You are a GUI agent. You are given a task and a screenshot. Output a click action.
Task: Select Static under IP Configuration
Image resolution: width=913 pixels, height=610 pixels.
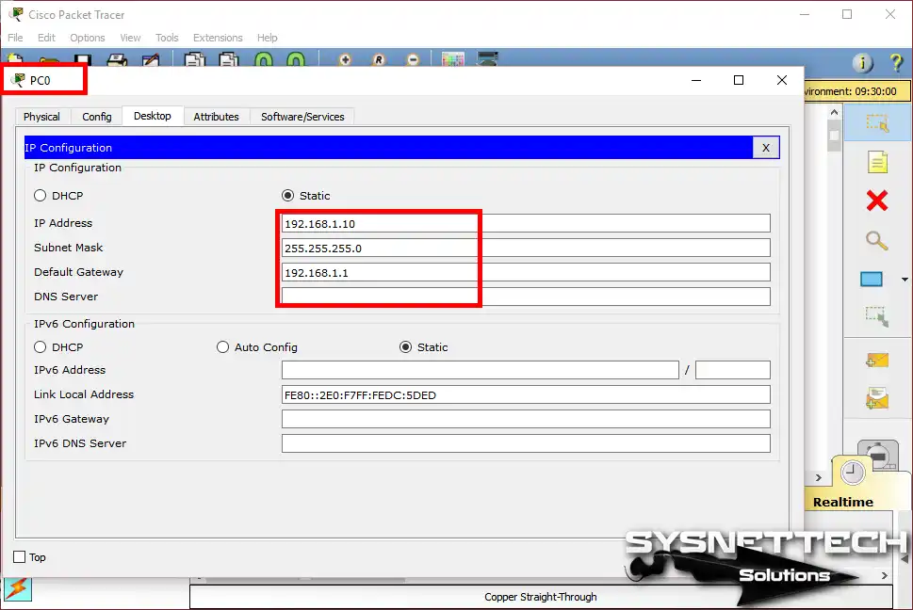coord(287,196)
